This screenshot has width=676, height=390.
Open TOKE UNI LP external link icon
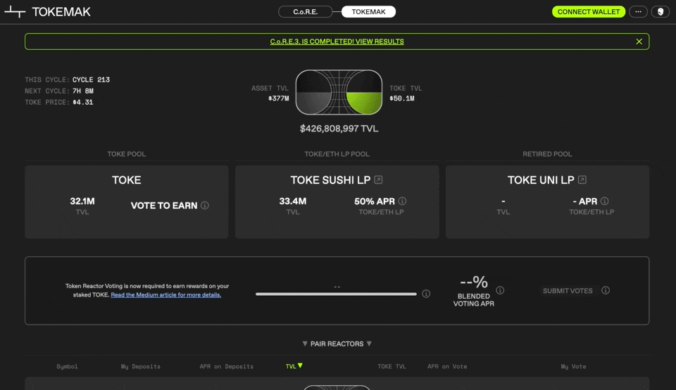click(582, 179)
